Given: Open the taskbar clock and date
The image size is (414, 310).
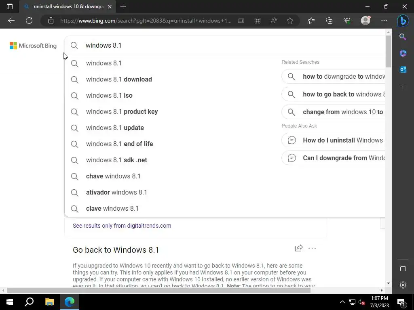Looking at the screenshot, I should (379, 302).
